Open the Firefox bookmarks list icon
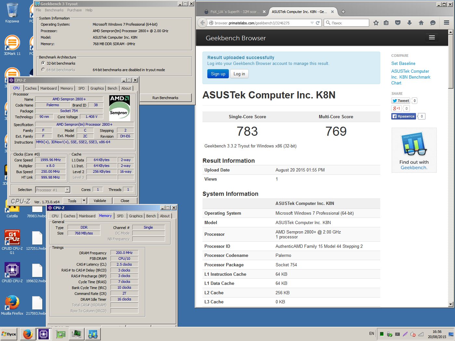Image resolution: width=455 pixels, height=341 pixels. click(386, 23)
